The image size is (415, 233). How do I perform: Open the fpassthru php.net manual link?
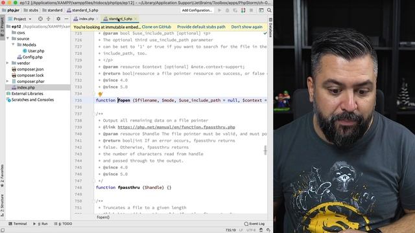pos(176,127)
